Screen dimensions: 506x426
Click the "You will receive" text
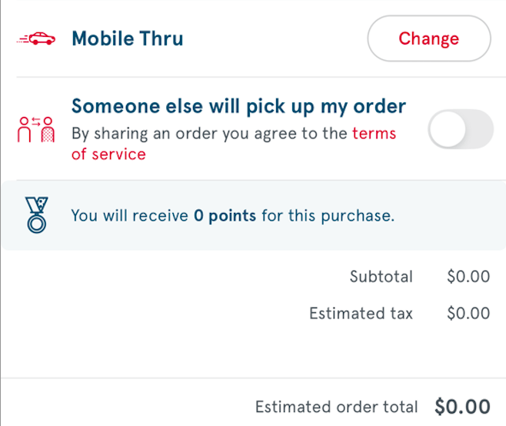pos(129,216)
